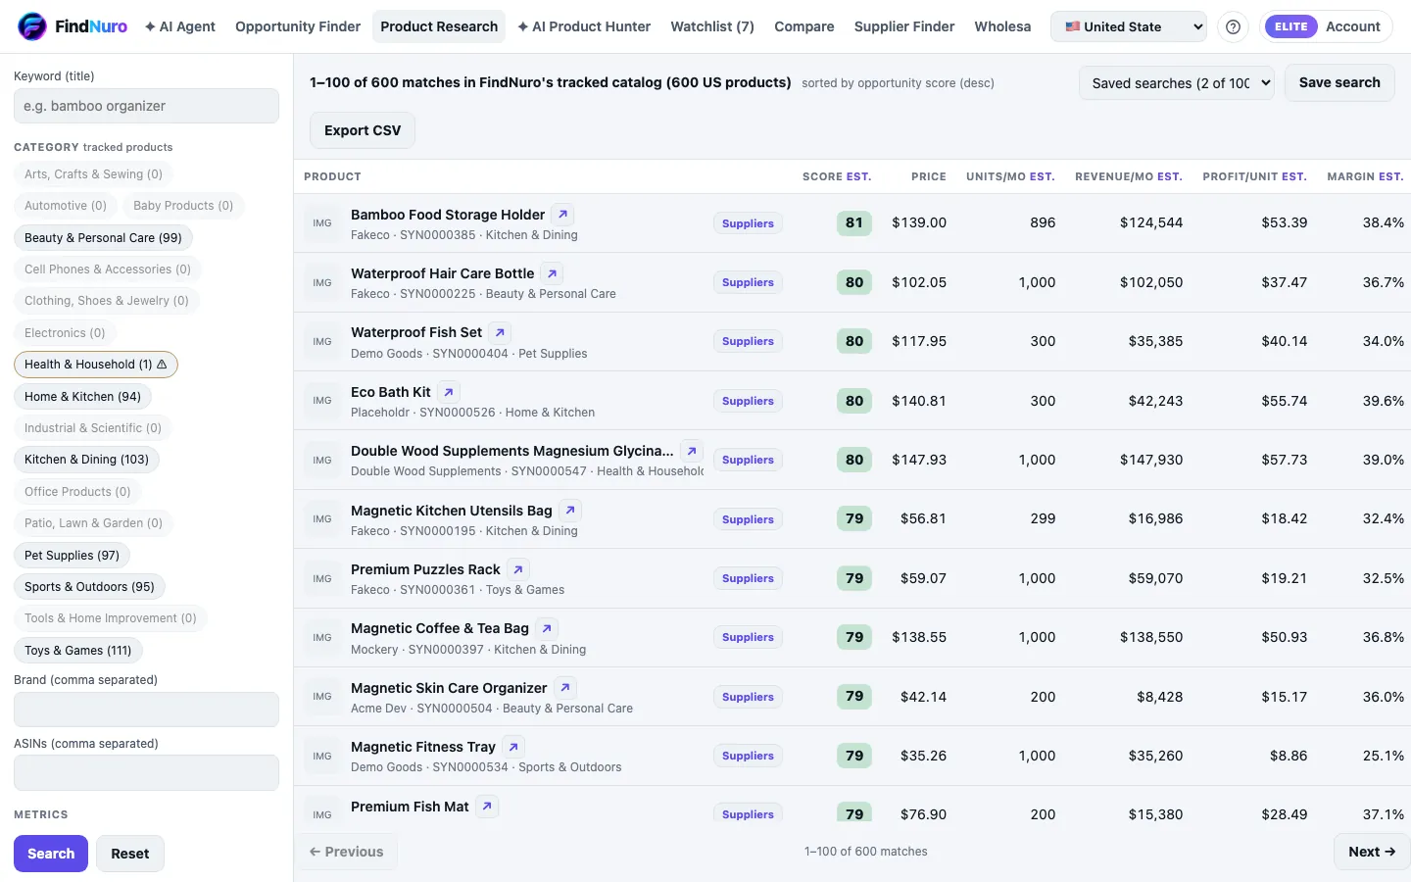Focus the Keyword title input field
This screenshot has height=882, width=1411.
tap(146, 106)
